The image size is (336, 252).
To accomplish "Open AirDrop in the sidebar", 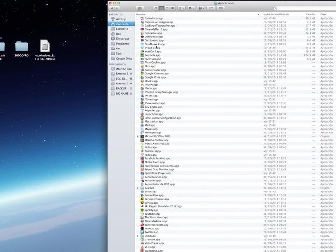I will click(x=120, y=19).
